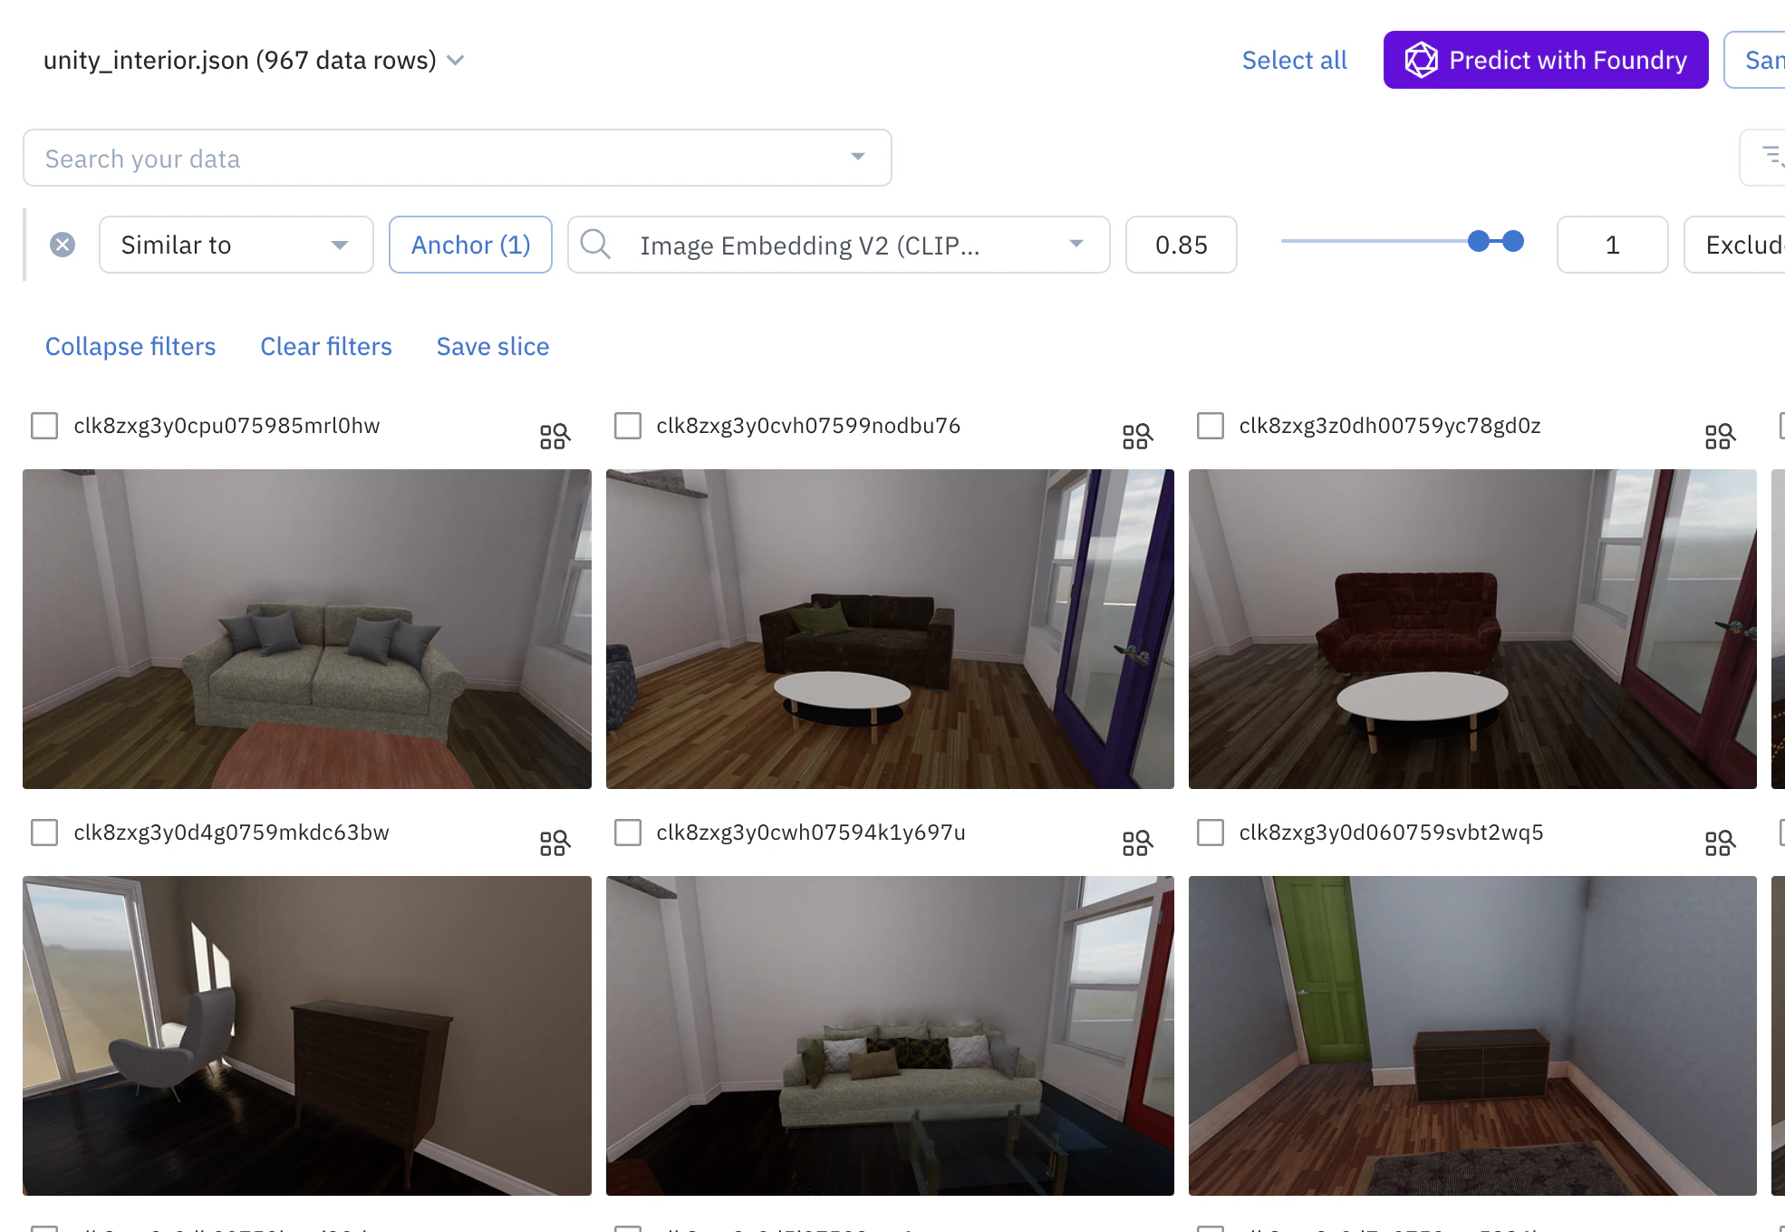Click the left similarity slider handle

1479,241
